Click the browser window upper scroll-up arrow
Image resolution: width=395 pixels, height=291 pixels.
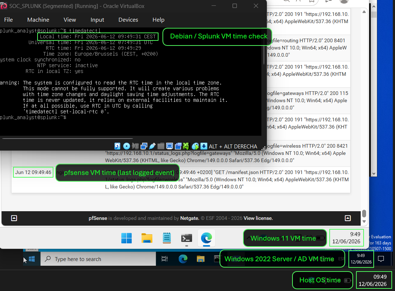tap(364, 12)
